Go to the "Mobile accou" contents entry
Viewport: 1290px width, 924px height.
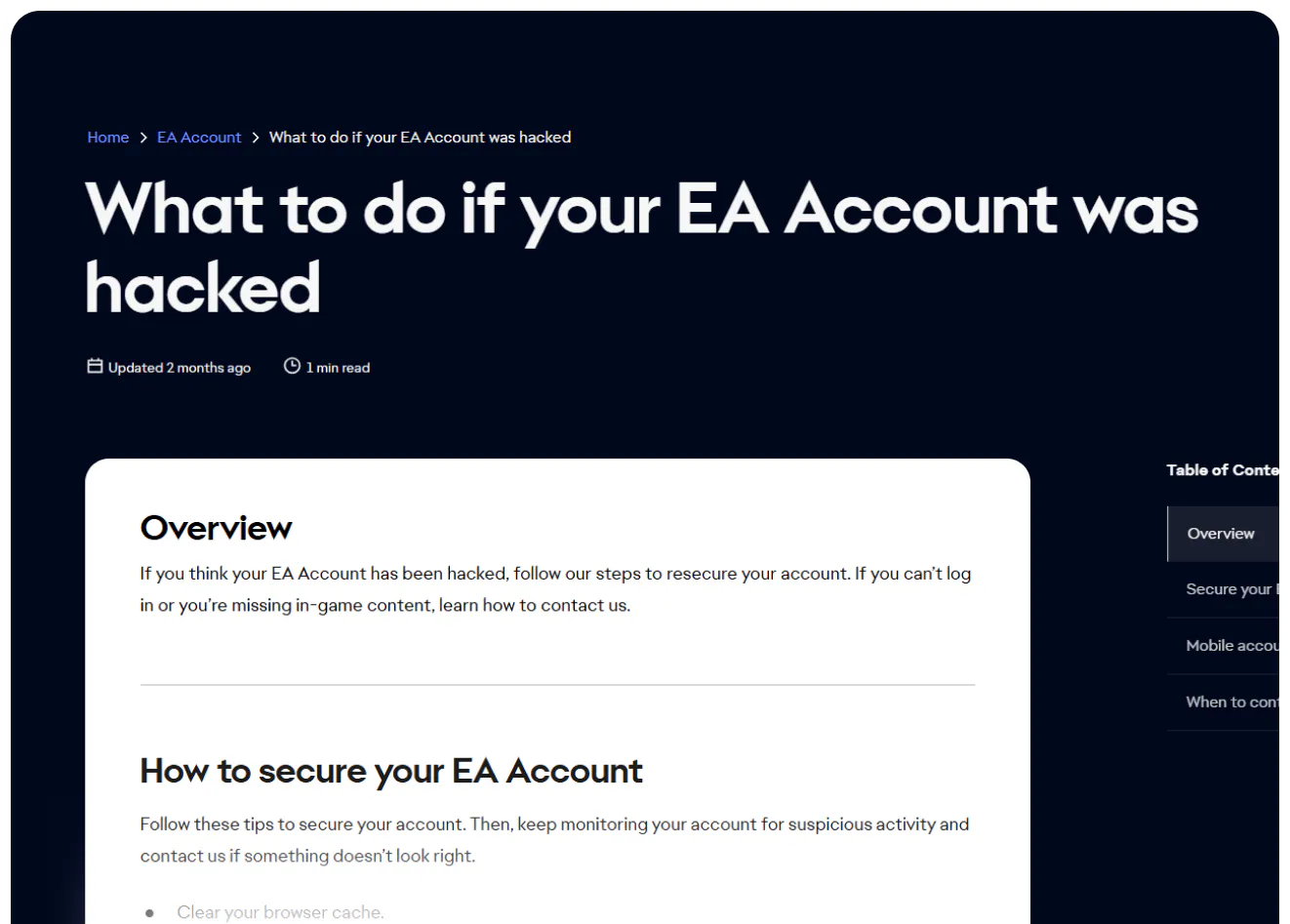click(x=1230, y=646)
